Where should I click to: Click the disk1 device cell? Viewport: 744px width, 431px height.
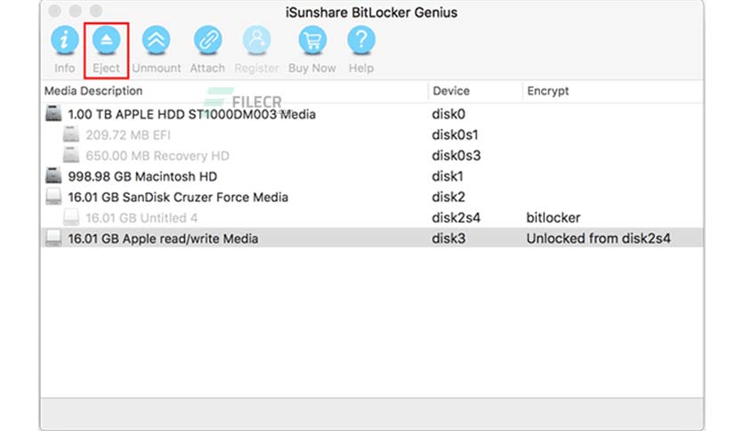[x=447, y=176]
